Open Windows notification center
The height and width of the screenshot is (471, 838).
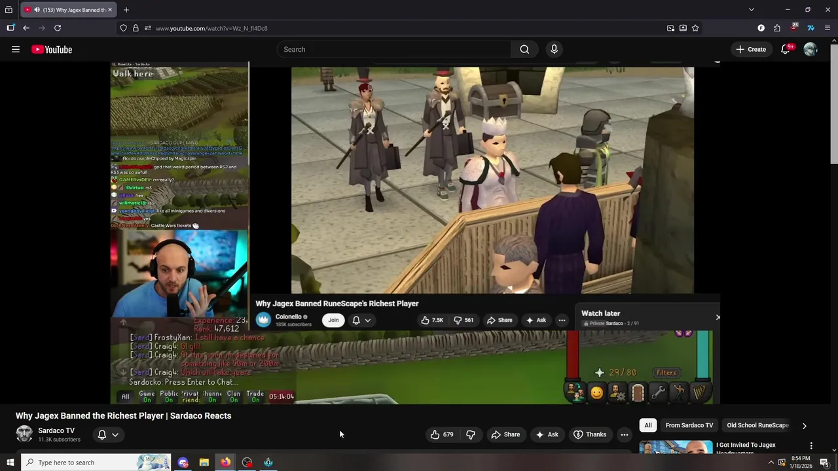824,462
